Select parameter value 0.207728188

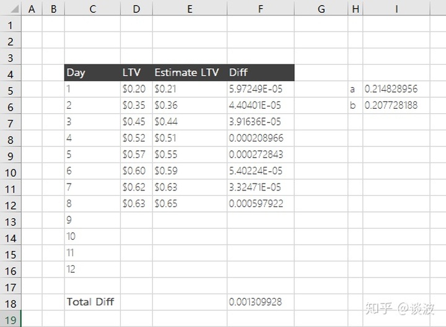click(396, 106)
